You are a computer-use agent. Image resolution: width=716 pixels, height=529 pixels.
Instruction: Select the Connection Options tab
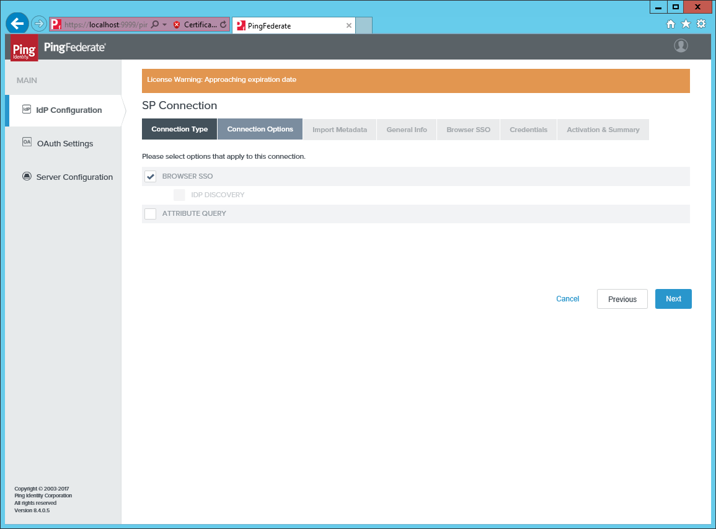260,129
